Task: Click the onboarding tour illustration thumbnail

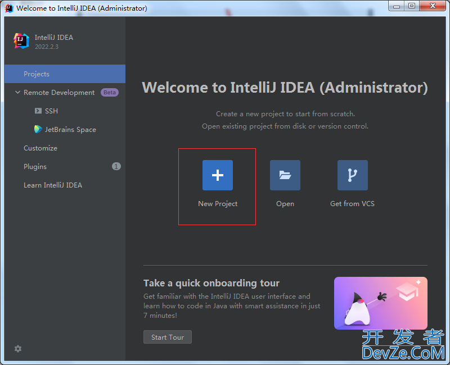Action: click(380, 303)
